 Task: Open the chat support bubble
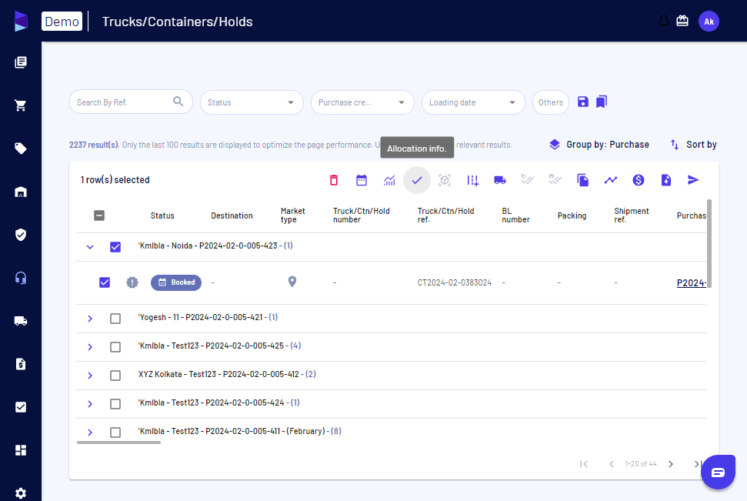click(718, 472)
